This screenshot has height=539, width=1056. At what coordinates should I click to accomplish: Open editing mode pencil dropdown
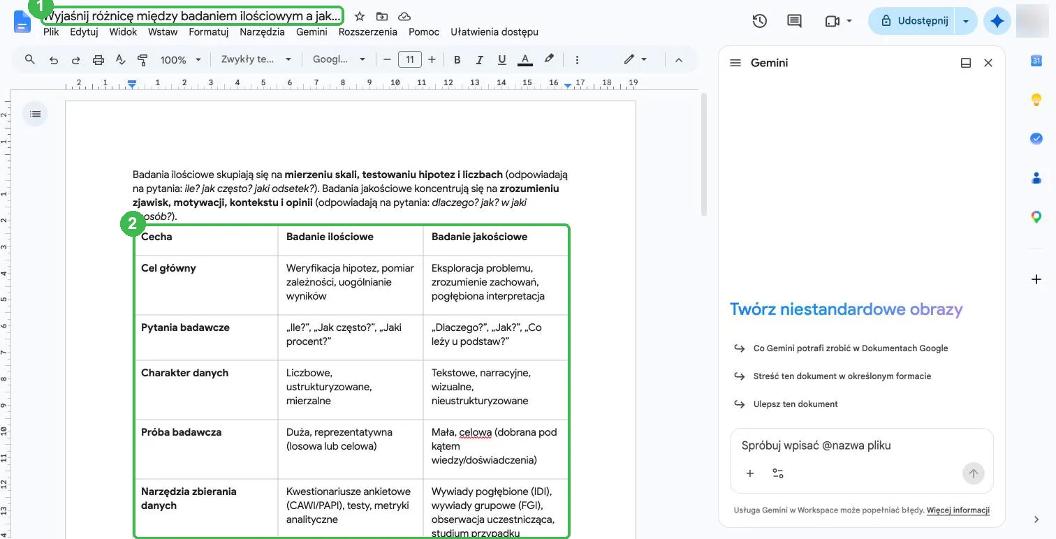636,60
